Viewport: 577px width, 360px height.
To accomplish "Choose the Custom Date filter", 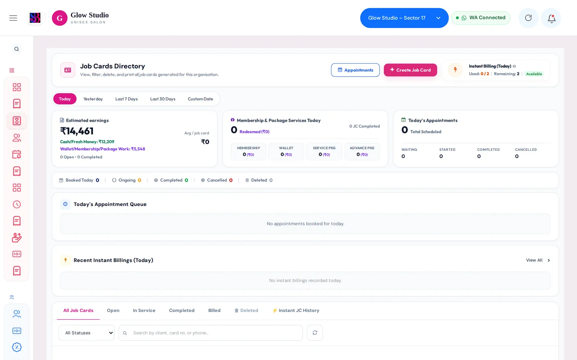I will [x=200, y=99].
